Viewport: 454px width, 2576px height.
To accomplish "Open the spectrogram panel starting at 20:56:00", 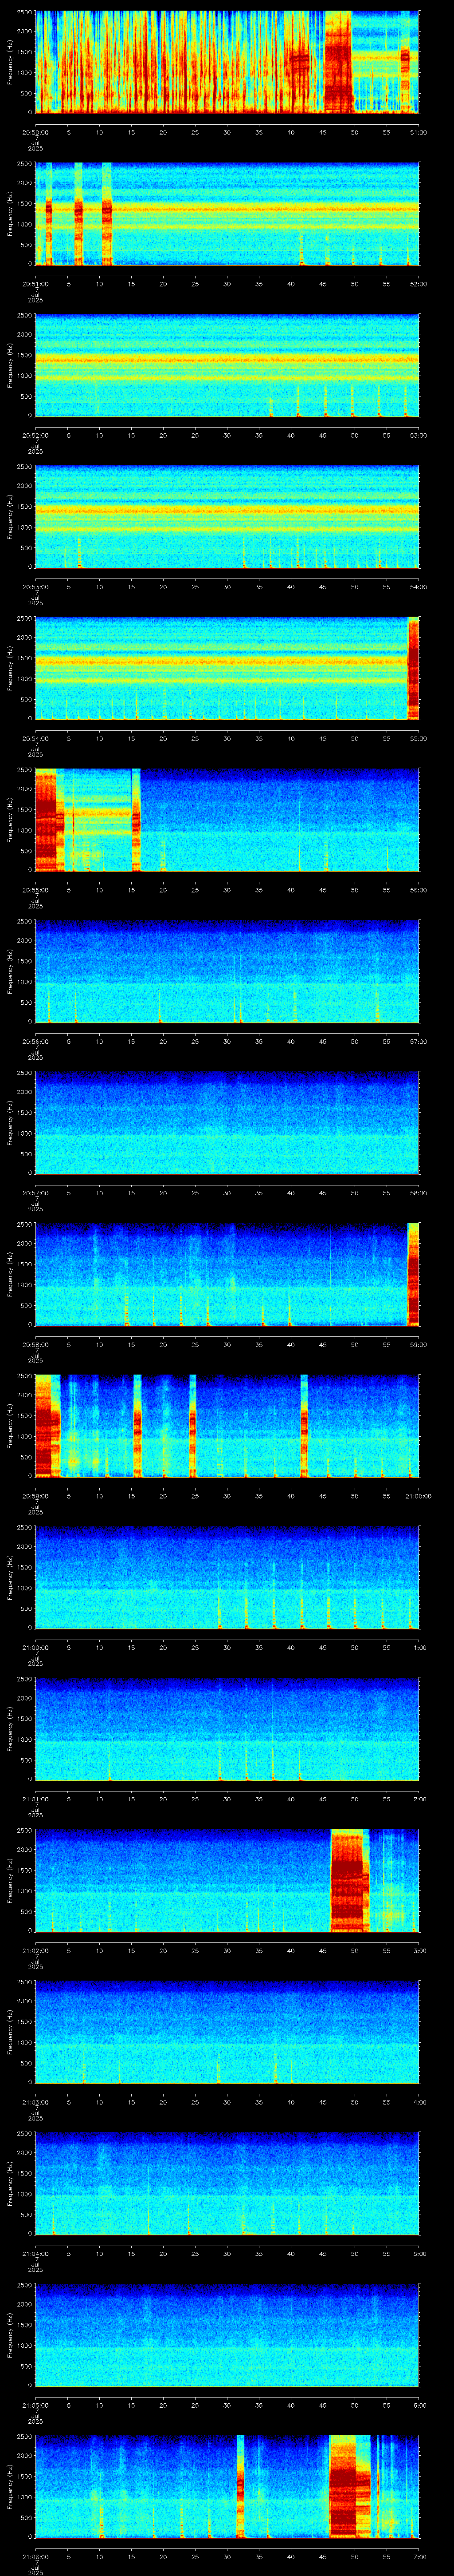I will coord(227,971).
